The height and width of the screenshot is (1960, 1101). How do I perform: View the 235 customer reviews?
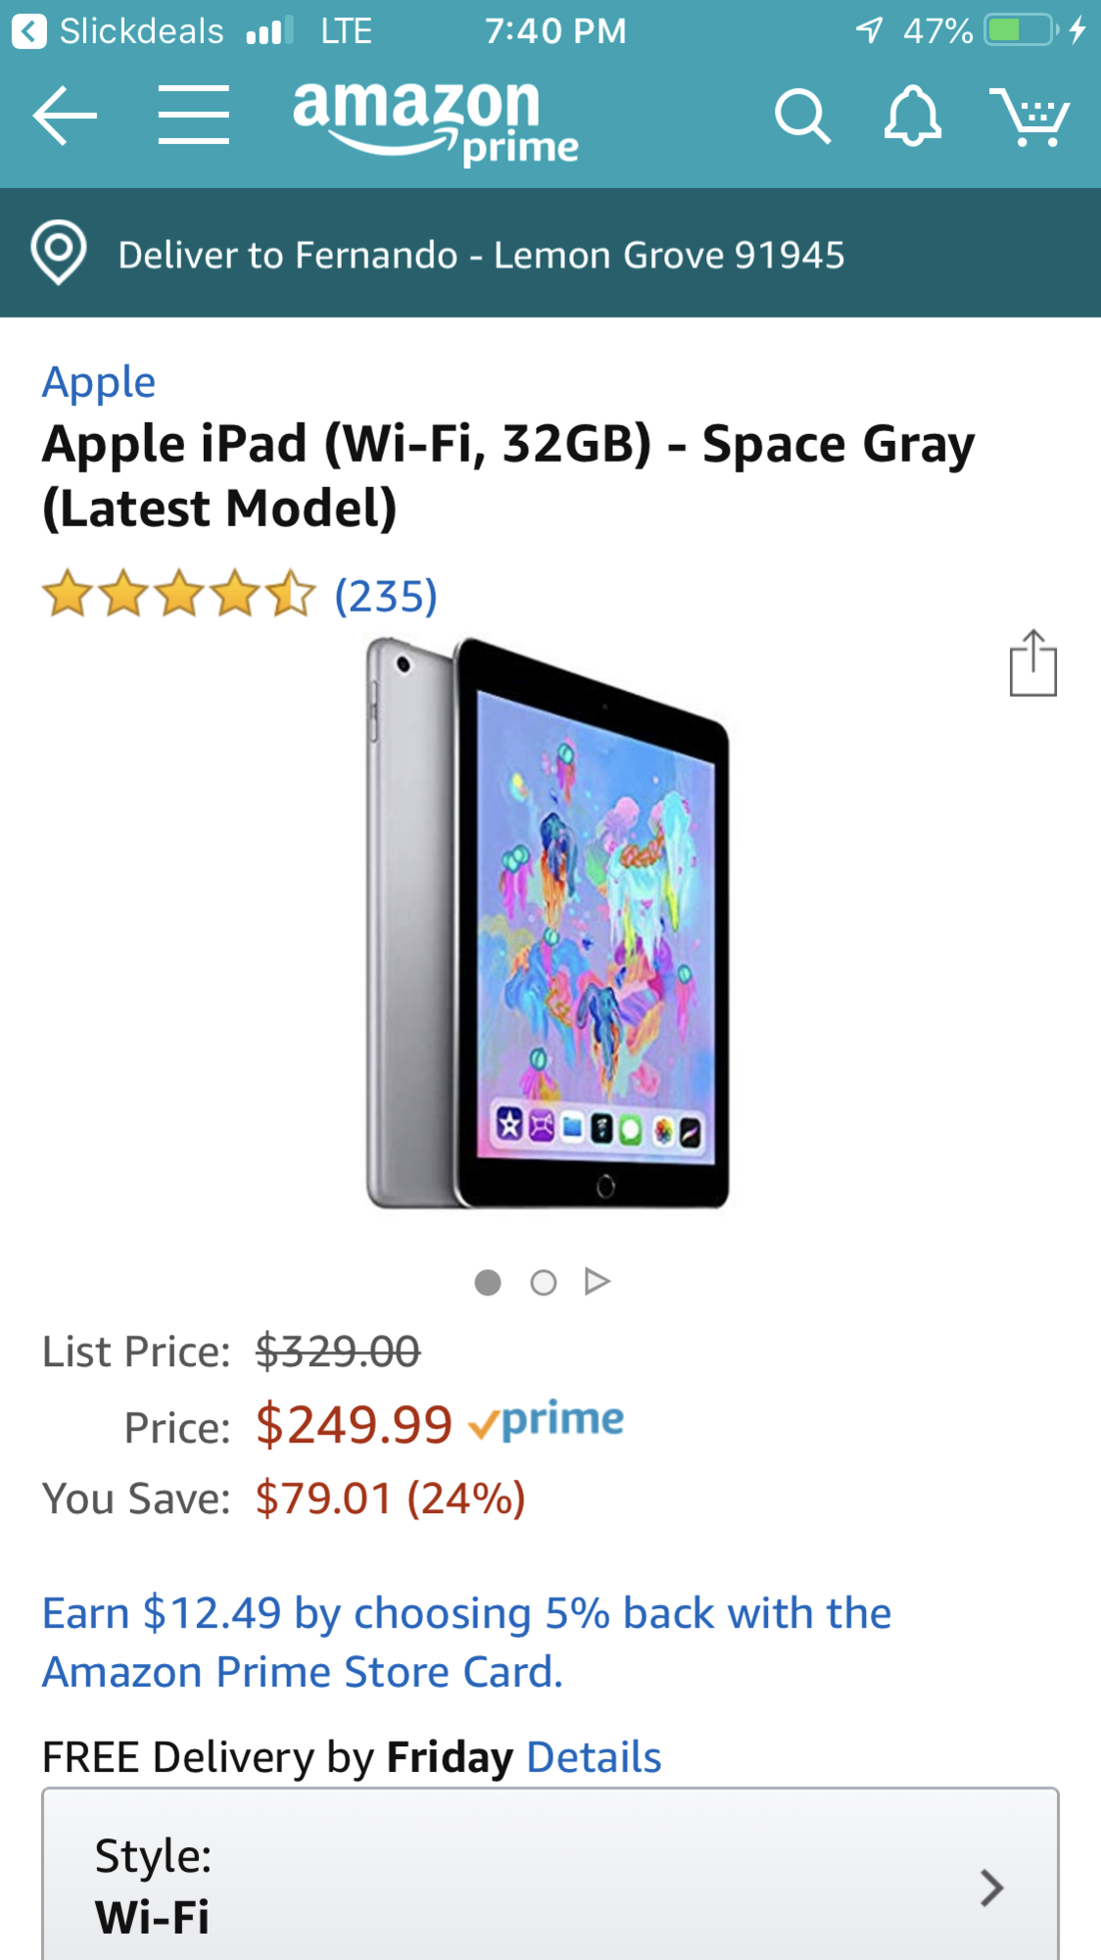click(386, 596)
